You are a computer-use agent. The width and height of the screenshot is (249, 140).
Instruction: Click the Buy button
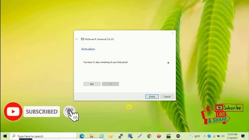coord(92,84)
